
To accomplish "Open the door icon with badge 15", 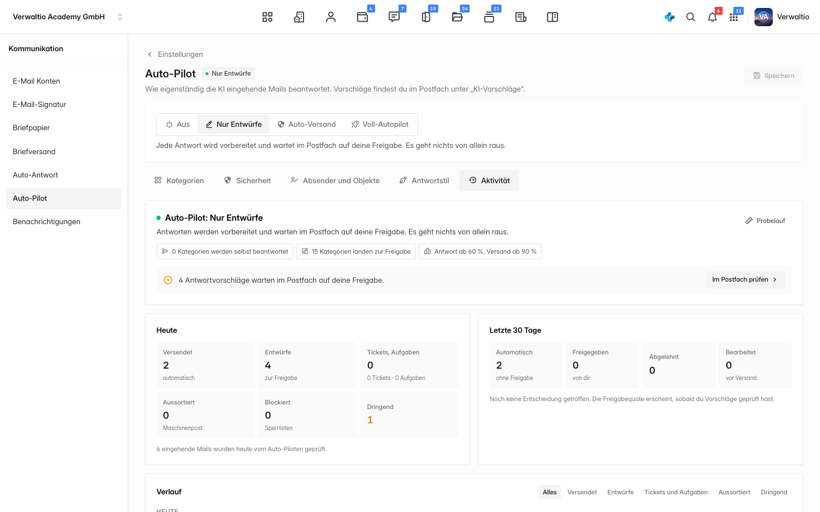I will point(426,17).
